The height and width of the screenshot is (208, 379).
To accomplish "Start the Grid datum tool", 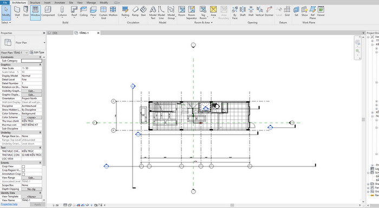I will pos(287,11).
